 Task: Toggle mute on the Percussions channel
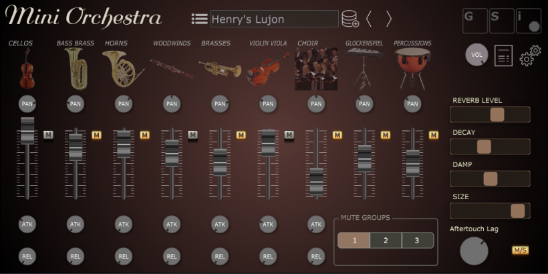pyautogui.click(x=434, y=135)
